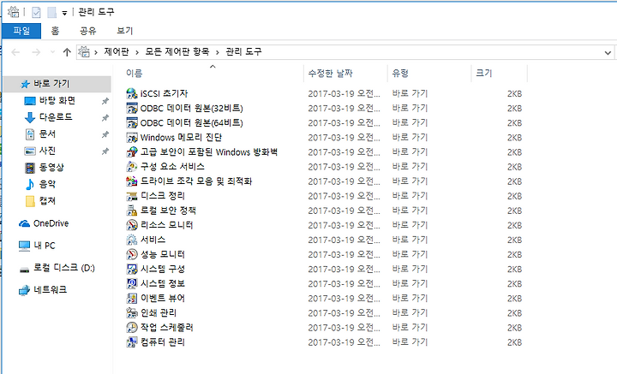Viewport: 617px width, 374px height.
Task: Go up one folder level
Action: (x=67, y=52)
